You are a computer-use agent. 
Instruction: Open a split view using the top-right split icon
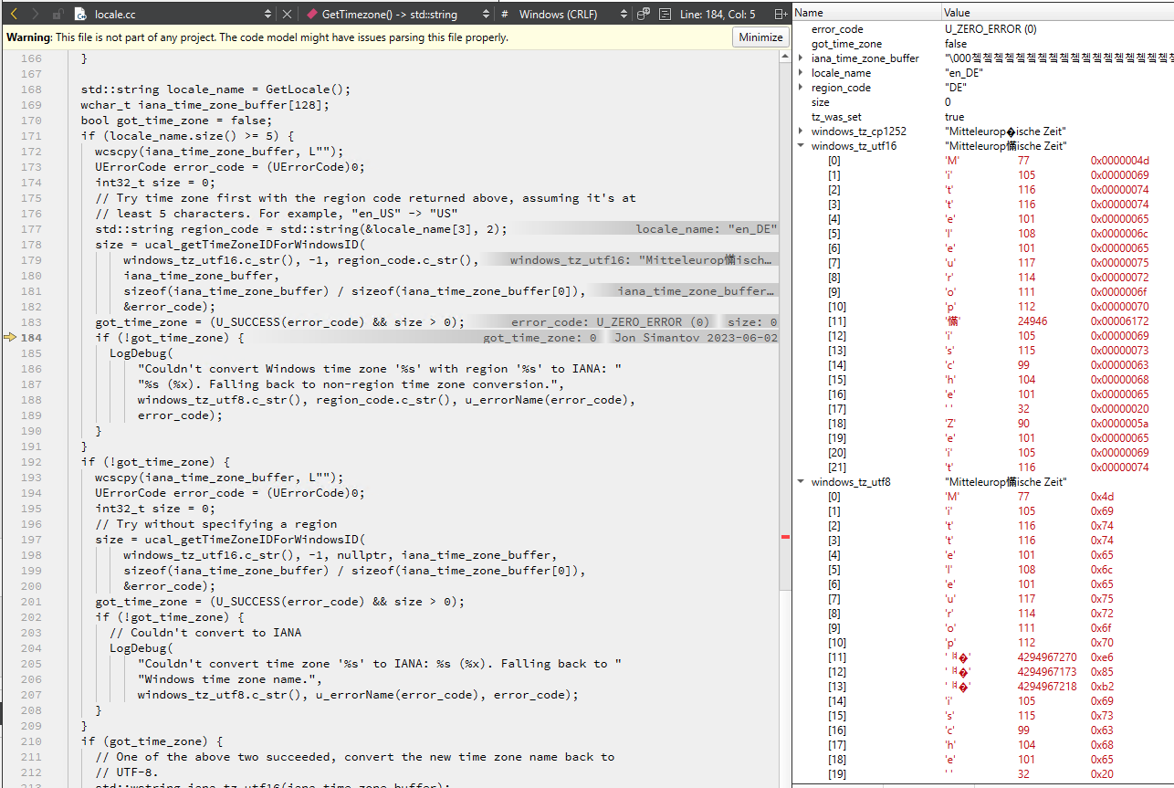pos(781,14)
